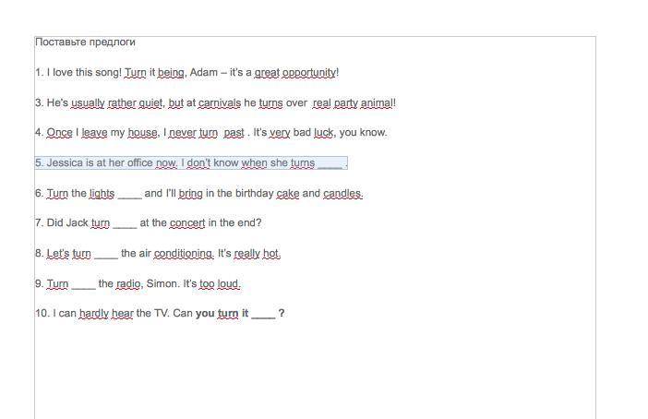Viewport: 648px width, 419px height.
Task: Select the word 'opportunity' in sentence 1
Action: click(x=309, y=73)
